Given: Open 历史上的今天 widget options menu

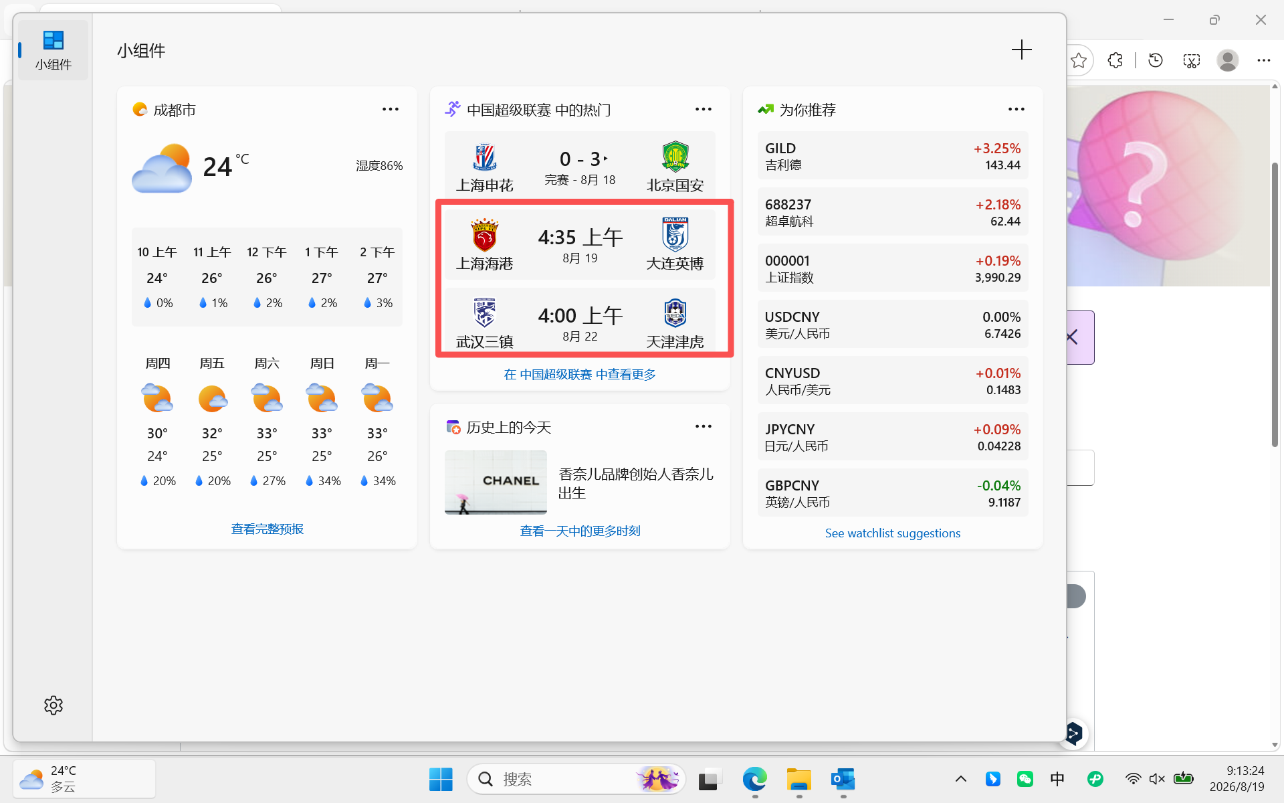Looking at the screenshot, I should point(704,426).
